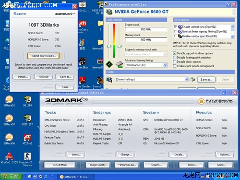Click the graphics card icon beside Profiles dropdown
Image resolution: width=240 pixels, height=180 pixels.
pos(109,79)
